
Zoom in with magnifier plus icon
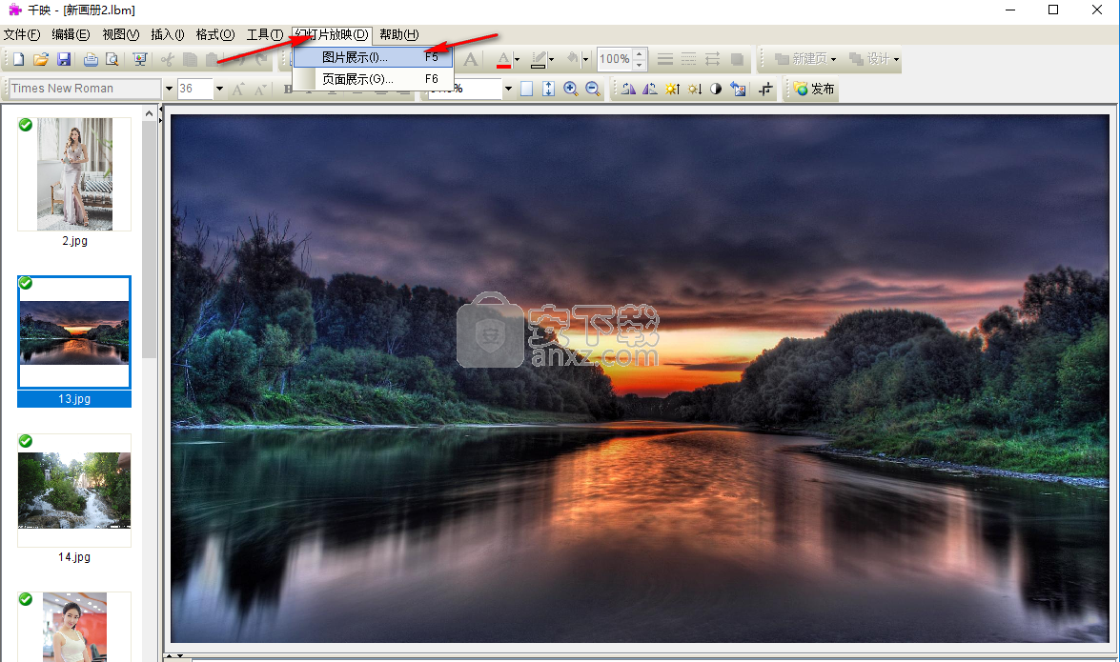(571, 89)
